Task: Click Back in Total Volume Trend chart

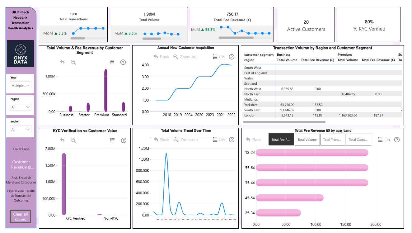Action: (161, 140)
